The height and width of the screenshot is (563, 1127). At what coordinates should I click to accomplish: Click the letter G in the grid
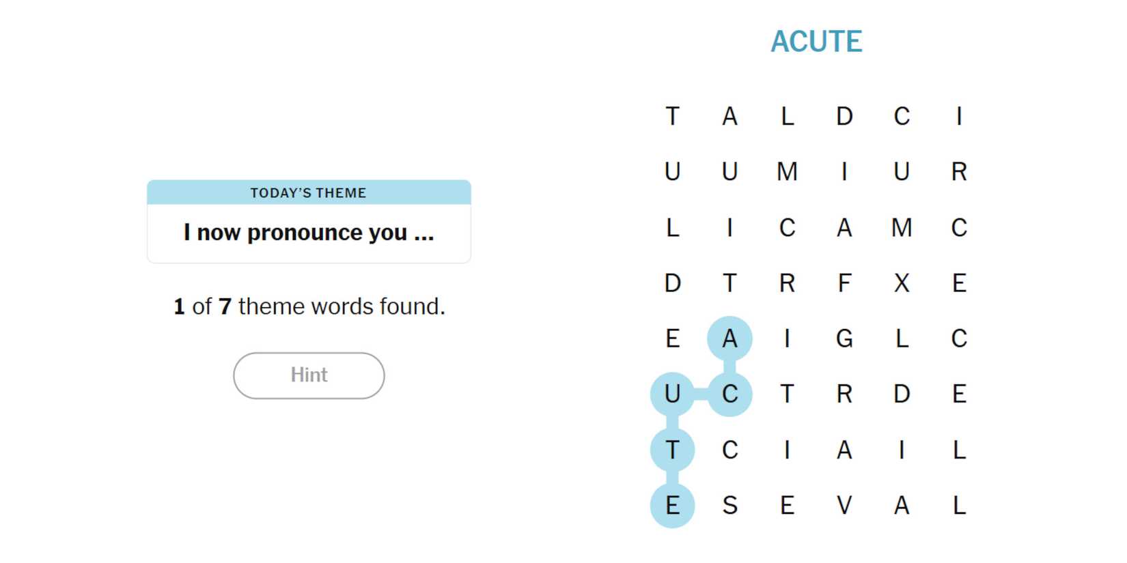click(x=844, y=338)
